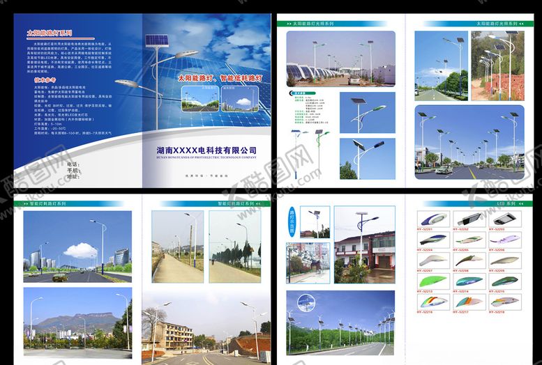542x365 pixels.
Task: Click the 湖南XXXX电科技有限公司 company name
Action: pyautogui.click(x=207, y=150)
